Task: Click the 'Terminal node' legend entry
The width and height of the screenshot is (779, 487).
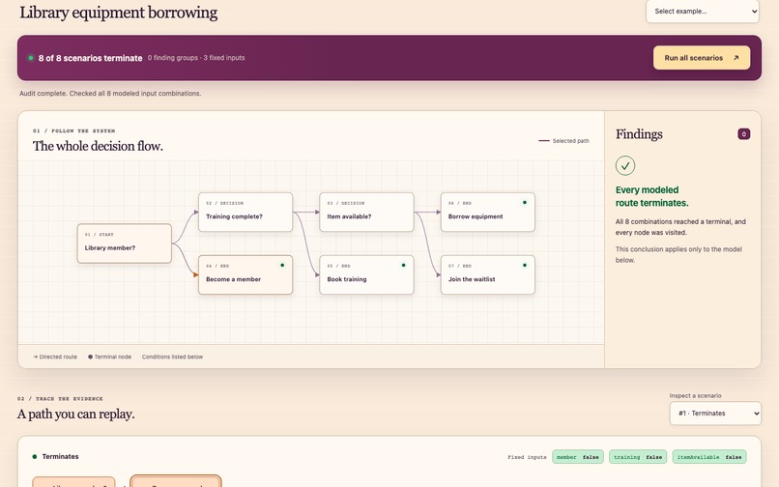Action: pyautogui.click(x=110, y=357)
